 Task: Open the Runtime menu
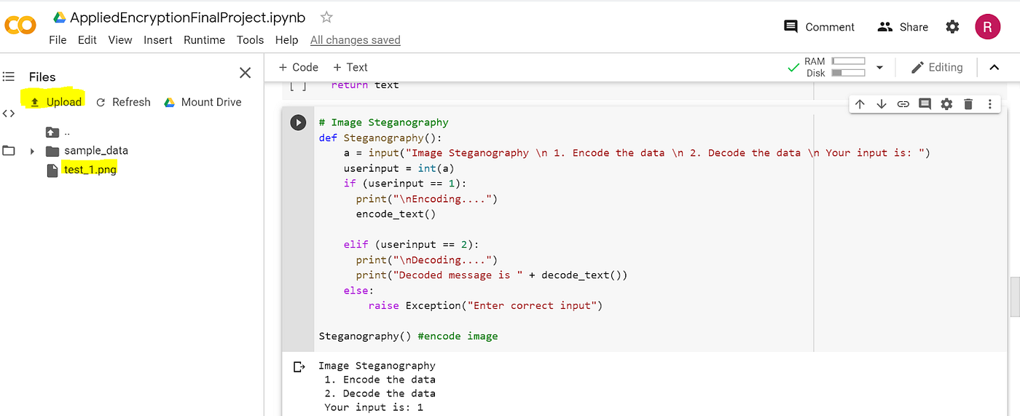coord(204,40)
